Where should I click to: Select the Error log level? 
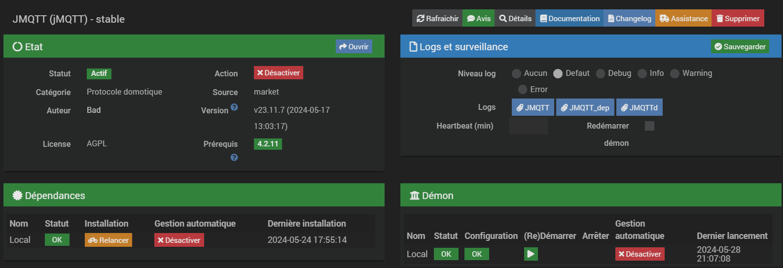[523, 89]
